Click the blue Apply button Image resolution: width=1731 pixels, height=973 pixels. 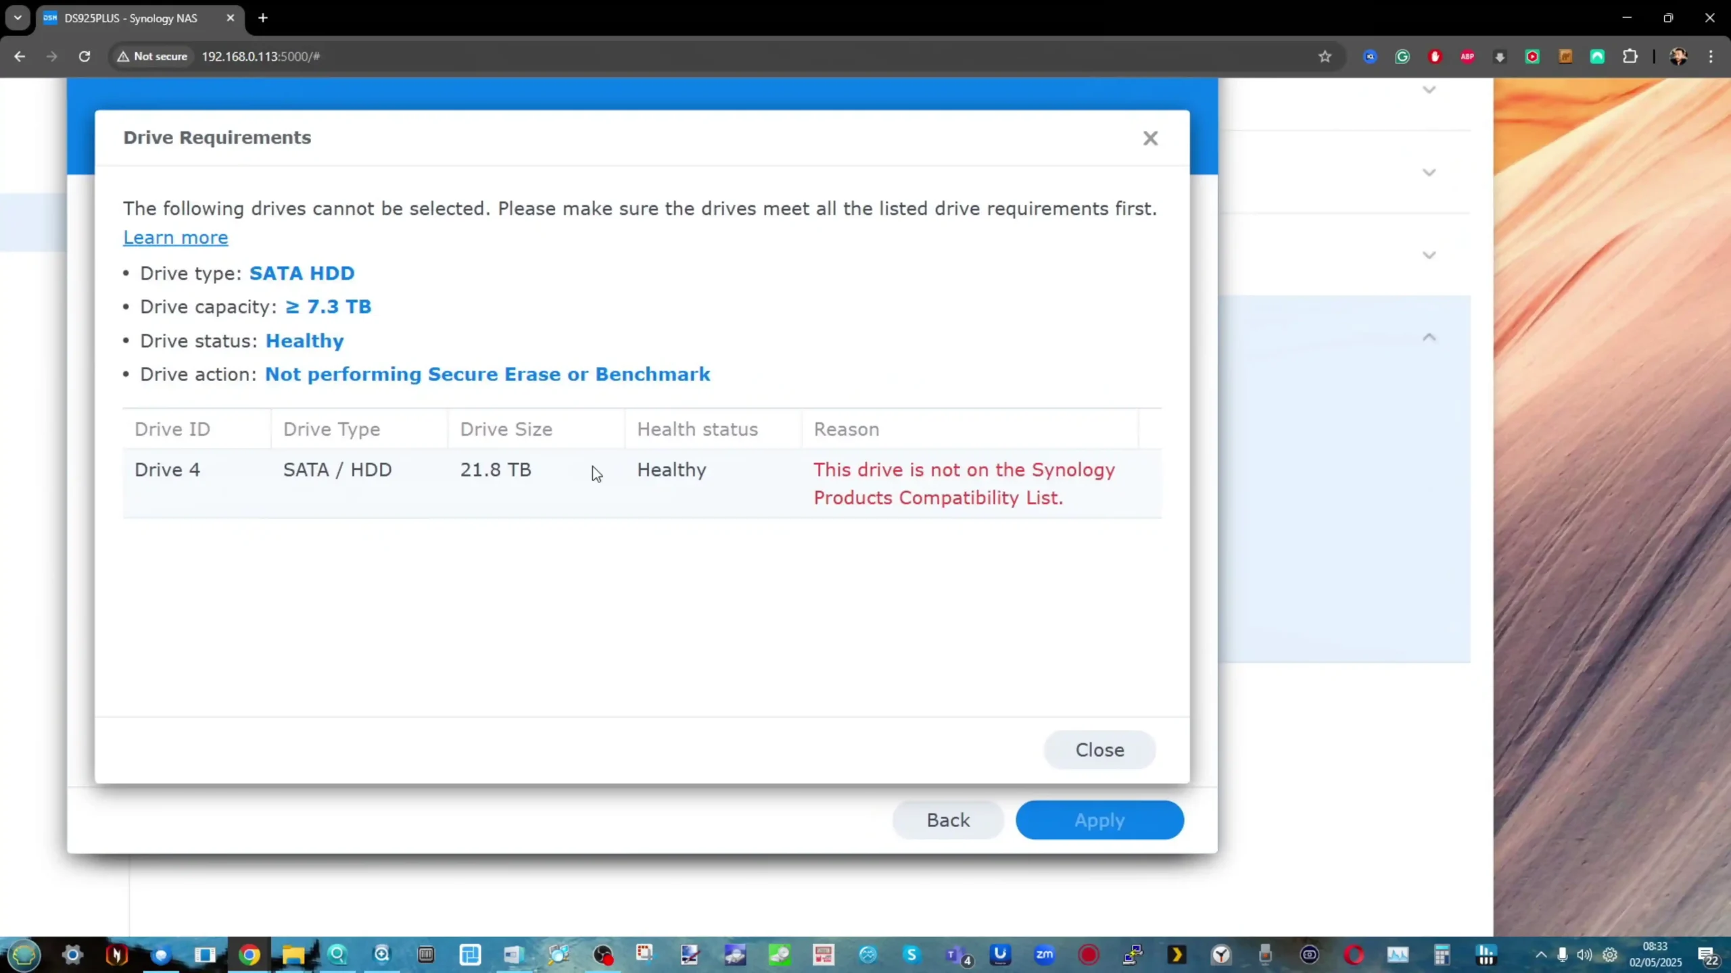click(x=1099, y=820)
